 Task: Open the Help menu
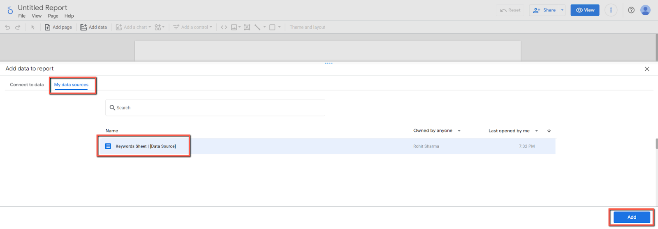pyautogui.click(x=69, y=16)
